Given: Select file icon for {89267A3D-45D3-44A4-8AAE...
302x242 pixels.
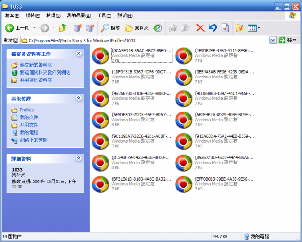Looking at the screenshot, I should tap(184, 163).
